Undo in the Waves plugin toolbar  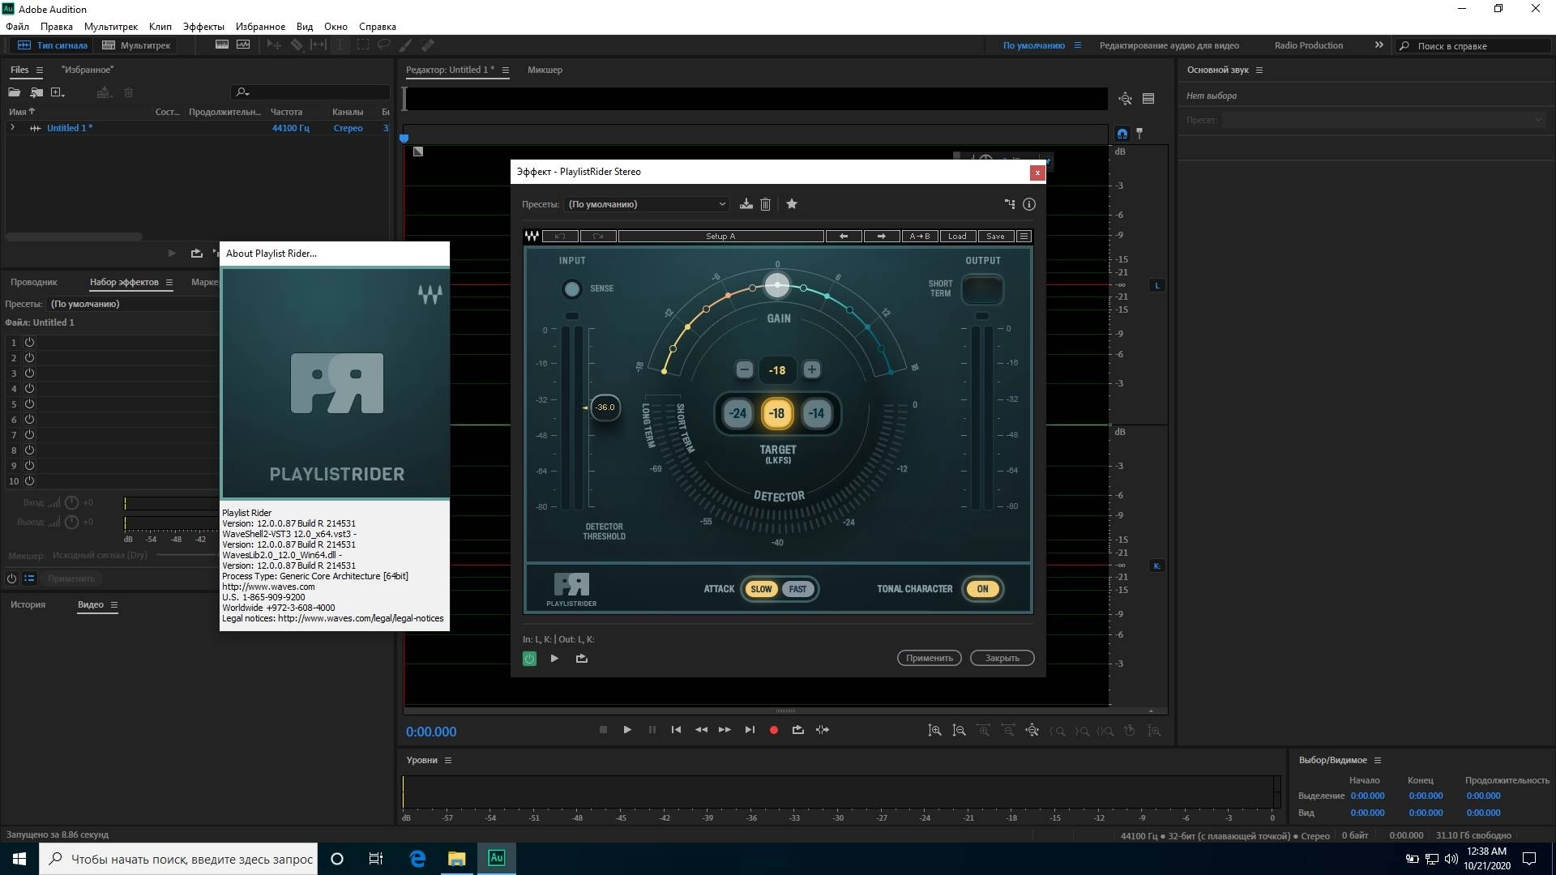click(560, 236)
